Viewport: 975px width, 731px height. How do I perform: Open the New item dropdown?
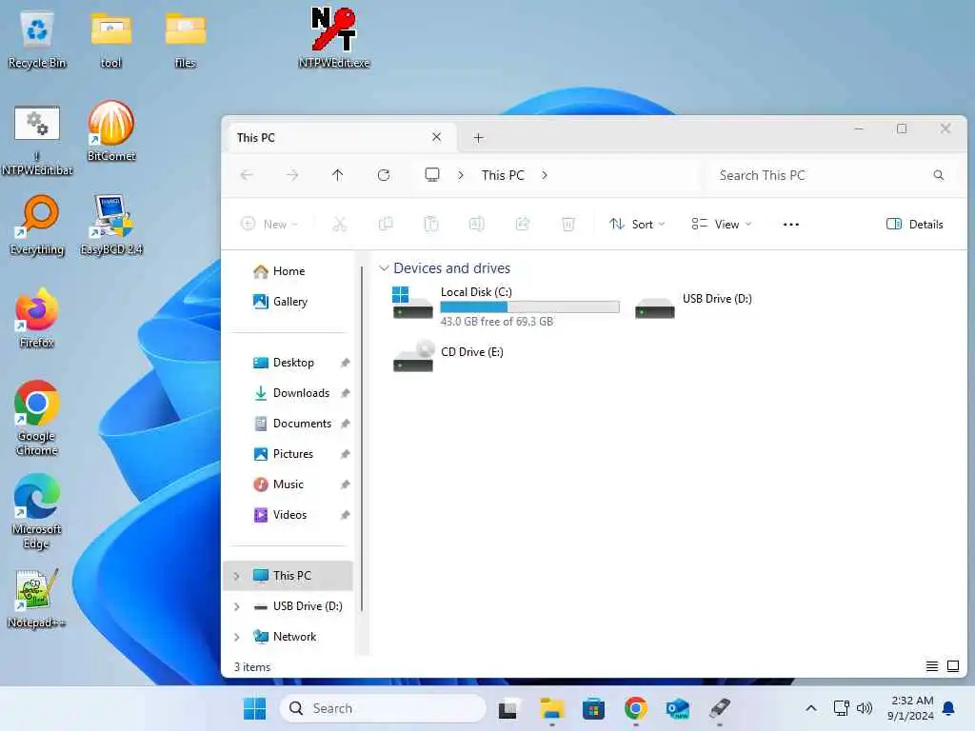point(269,225)
